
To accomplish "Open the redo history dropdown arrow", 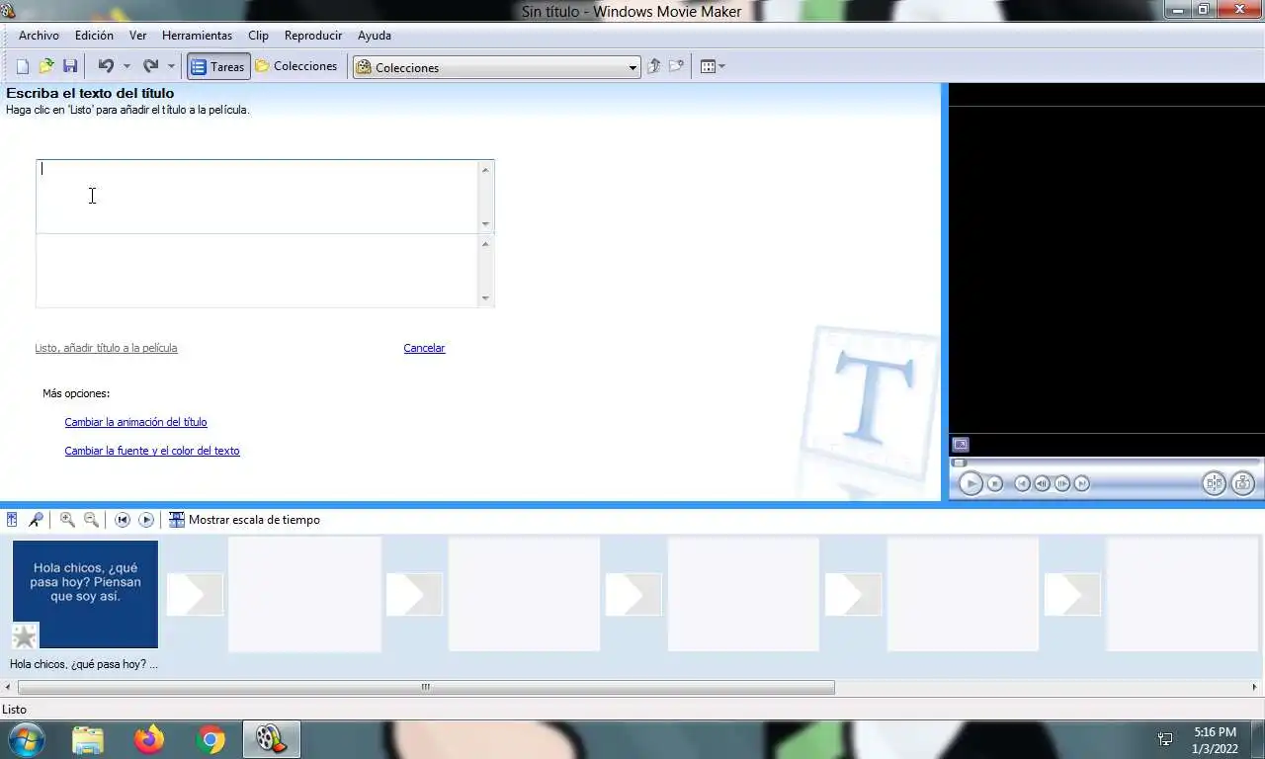I will (x=171, y=66).
